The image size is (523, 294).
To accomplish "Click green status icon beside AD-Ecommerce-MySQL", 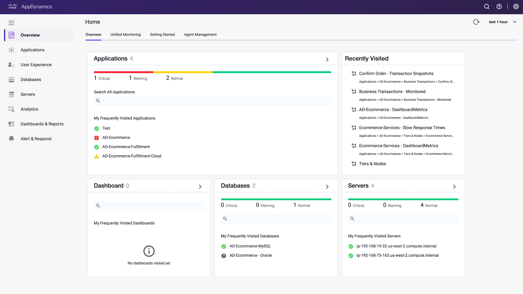I will tap(224, 246).
